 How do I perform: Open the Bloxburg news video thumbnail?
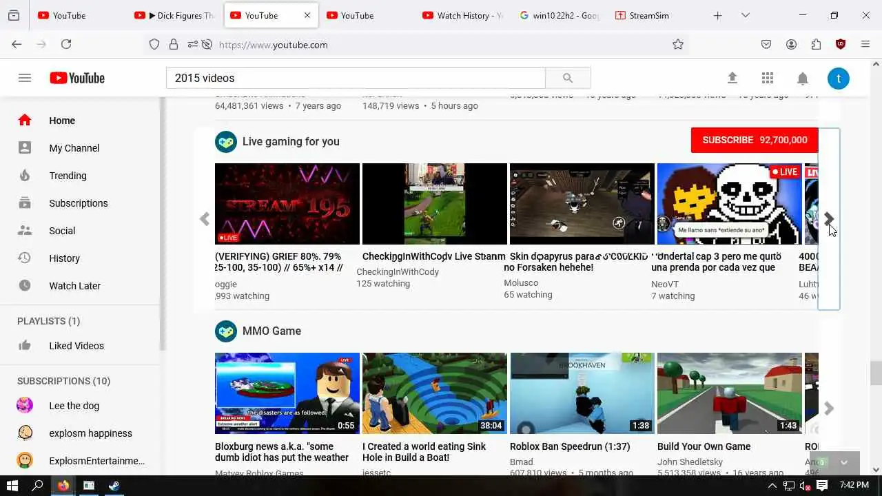[287, 393]
